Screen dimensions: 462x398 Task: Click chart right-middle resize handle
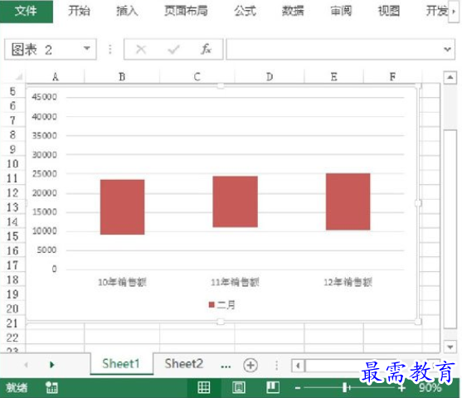coord(418,203)
